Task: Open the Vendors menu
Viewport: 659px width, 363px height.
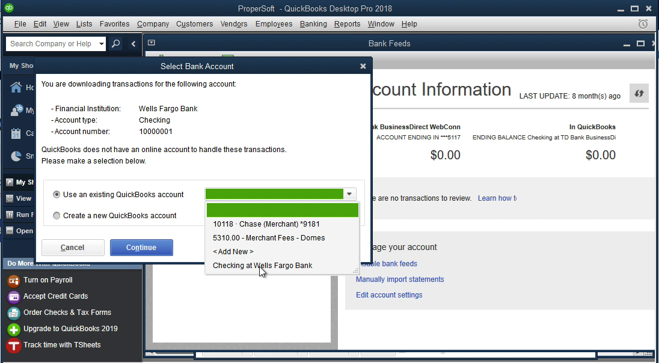Action: [x=234, y=24]
